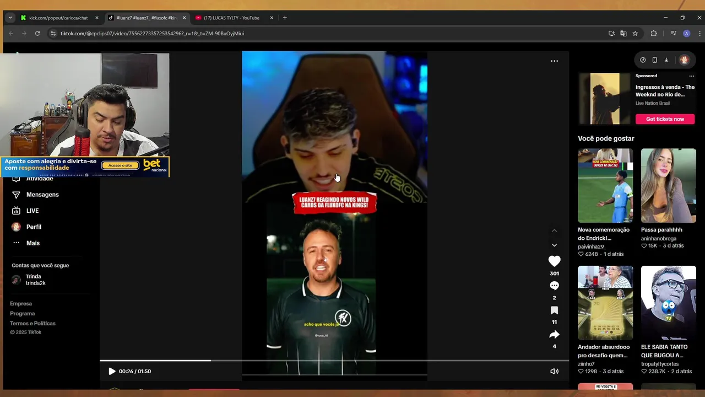Open LIVE in the sidebar
Viewport: 705px width, 397px height.
[x=32, y=211]
